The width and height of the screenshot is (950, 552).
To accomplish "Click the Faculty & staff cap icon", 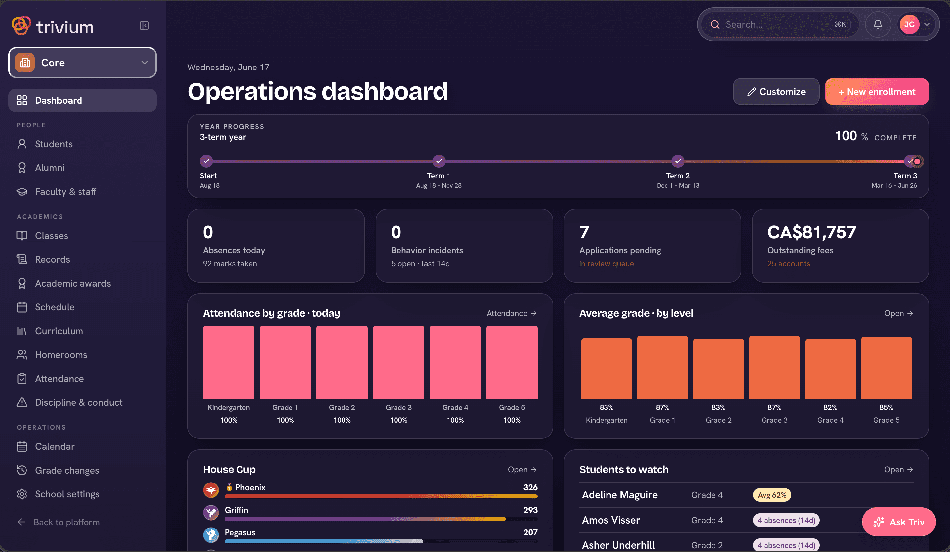I will coord(22,192).
